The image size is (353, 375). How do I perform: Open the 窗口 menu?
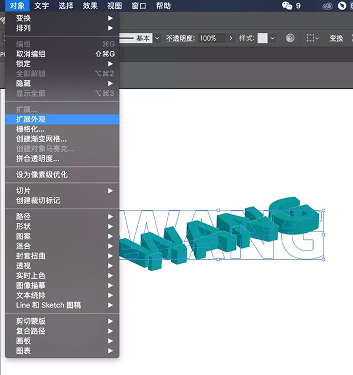[139, 5]
